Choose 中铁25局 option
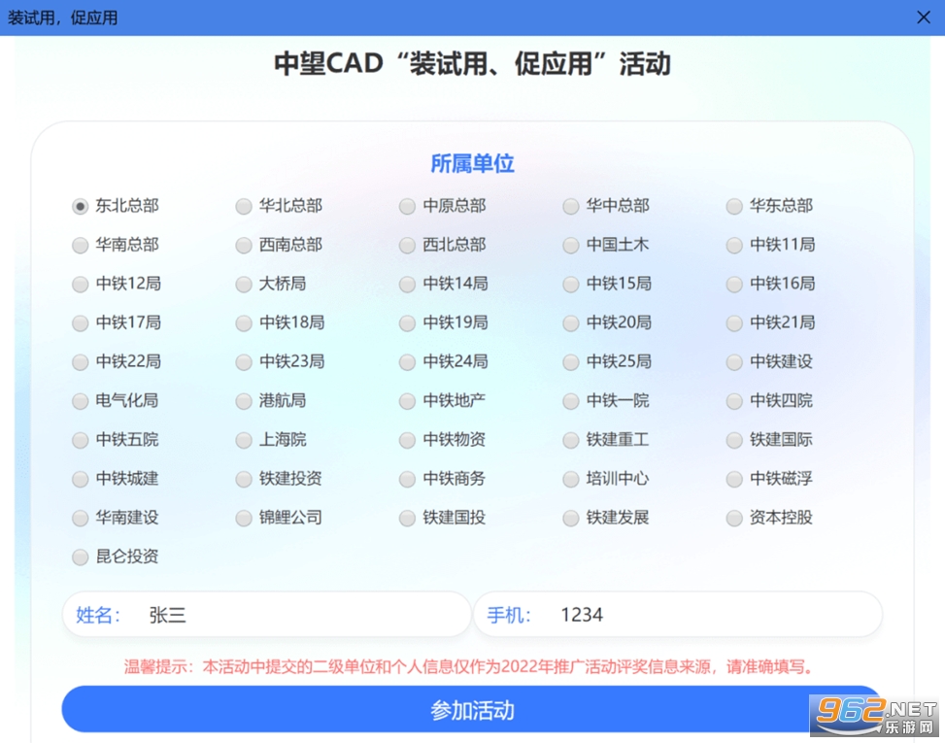 pos(571,362)
